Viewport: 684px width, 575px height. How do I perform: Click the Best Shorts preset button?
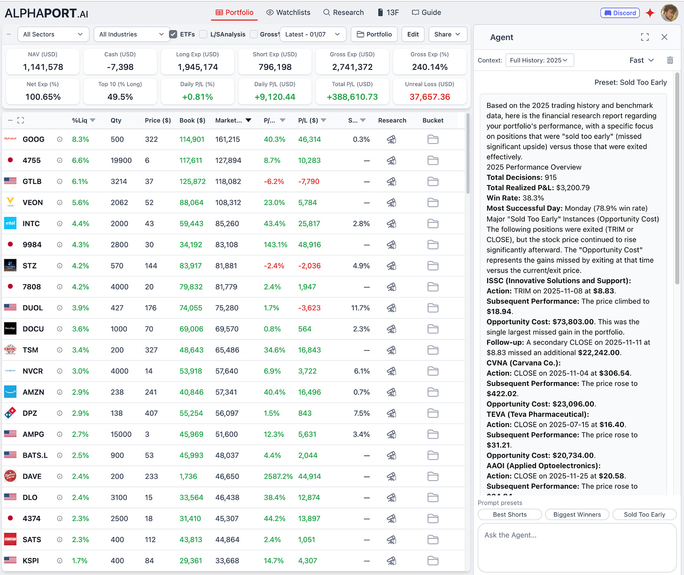tap(510, 514)
